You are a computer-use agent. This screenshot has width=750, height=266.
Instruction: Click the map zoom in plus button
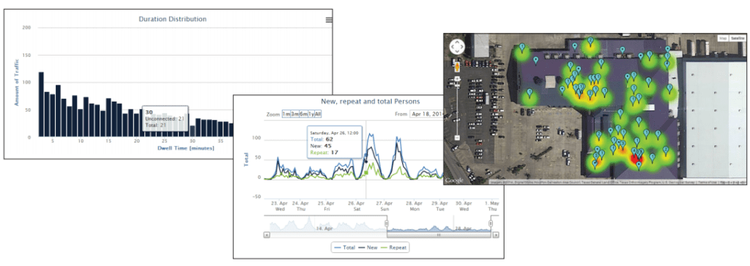[457, 78]
